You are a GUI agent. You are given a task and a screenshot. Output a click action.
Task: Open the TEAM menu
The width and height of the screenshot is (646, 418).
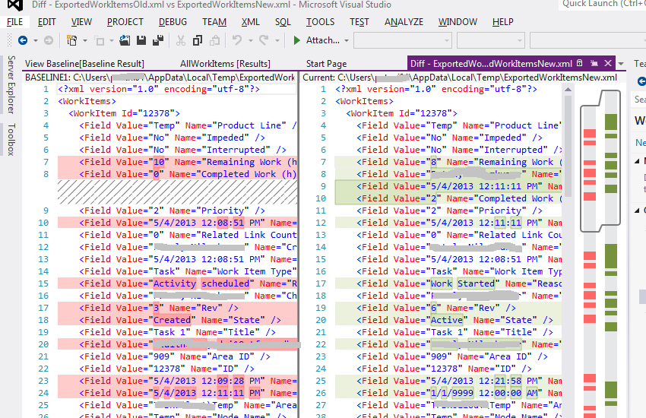click(214, 22)
